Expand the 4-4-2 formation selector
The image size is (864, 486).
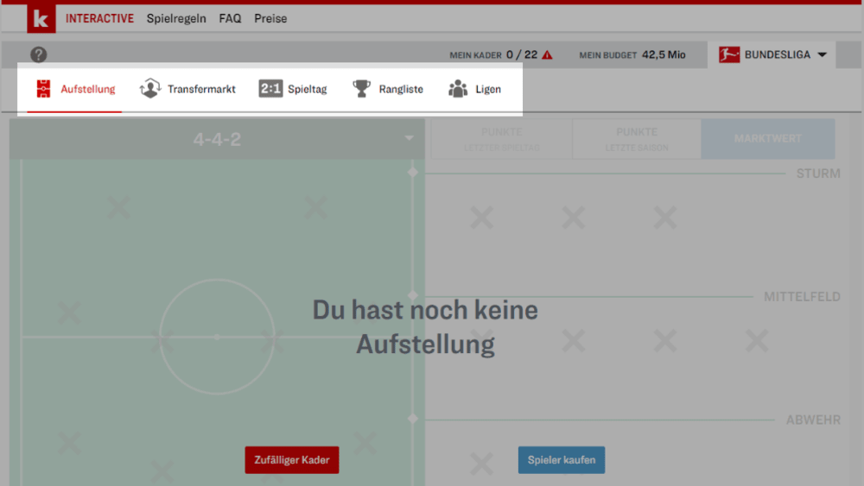[217, 139]
